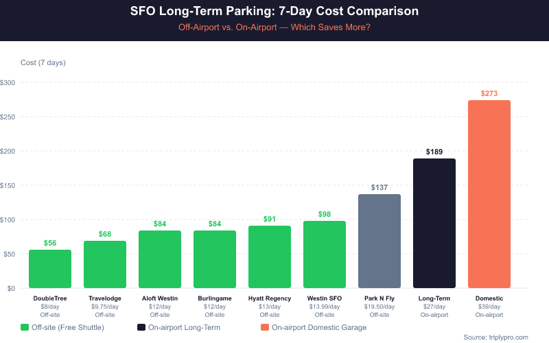Select the Burlingame $84 bar
The width and height of the screenshot is (549, 343).
click(x=215, y=259)
